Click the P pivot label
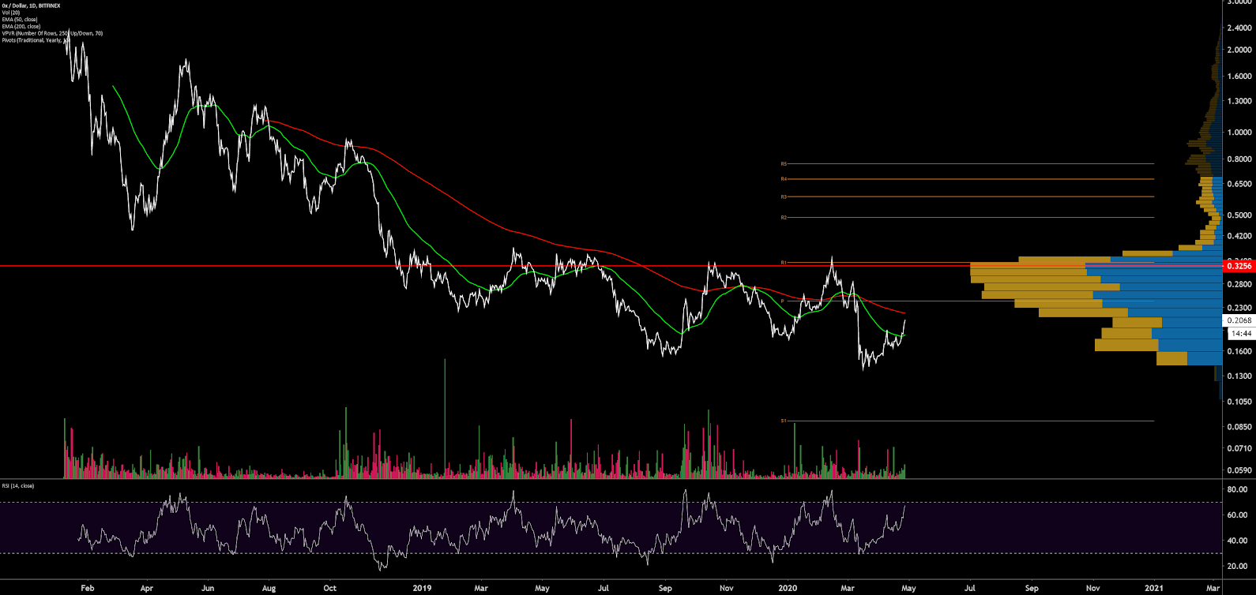The height and width of the screenshot is (595, 1256). pyautogui.click(x=782, y=301)
